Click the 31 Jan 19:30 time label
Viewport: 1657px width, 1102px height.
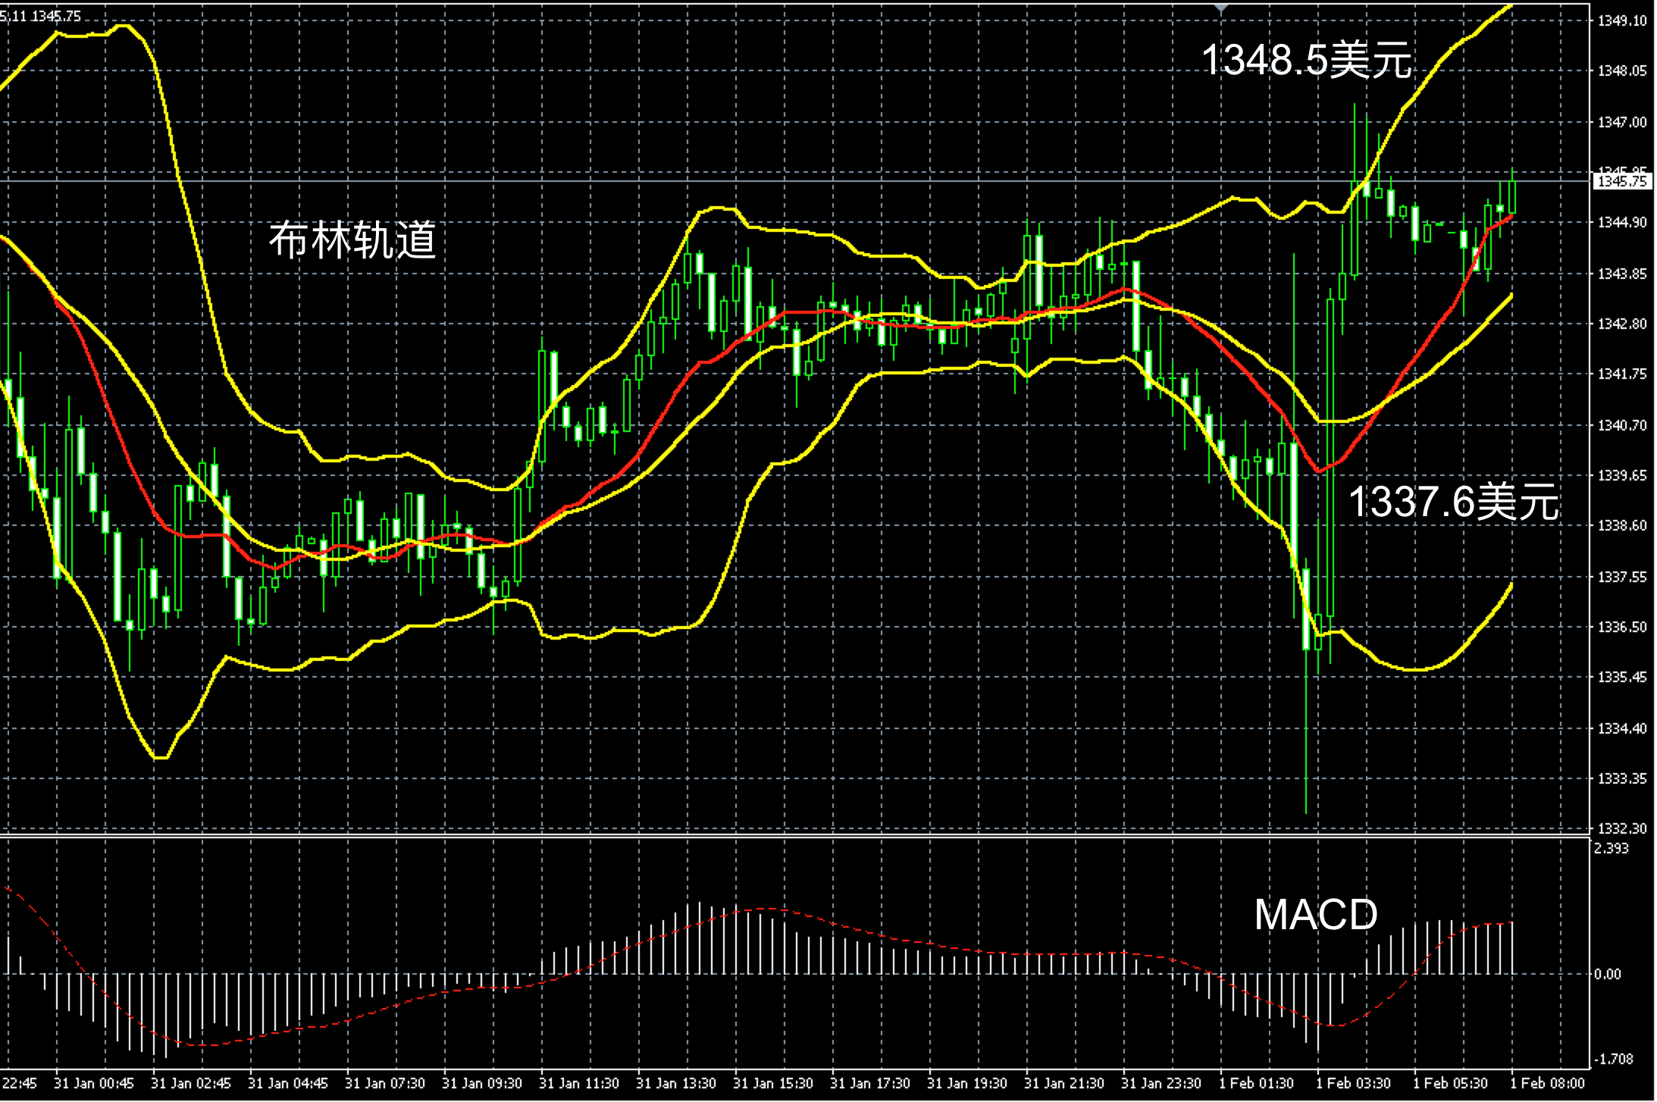pyautogui.click(x=966, y=1083)
